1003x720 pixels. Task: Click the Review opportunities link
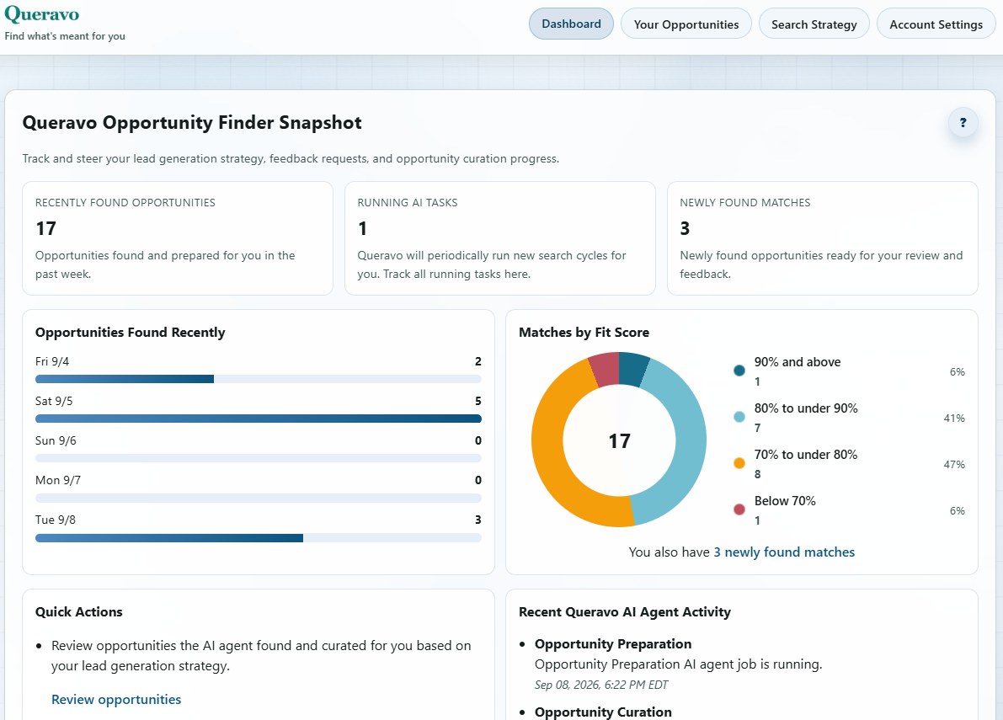point(115,700)
